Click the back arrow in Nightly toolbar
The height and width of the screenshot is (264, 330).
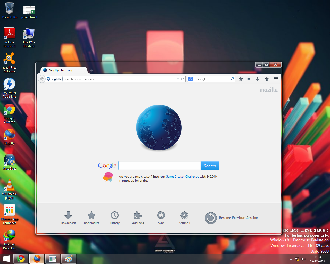click(x=42, y=79)
